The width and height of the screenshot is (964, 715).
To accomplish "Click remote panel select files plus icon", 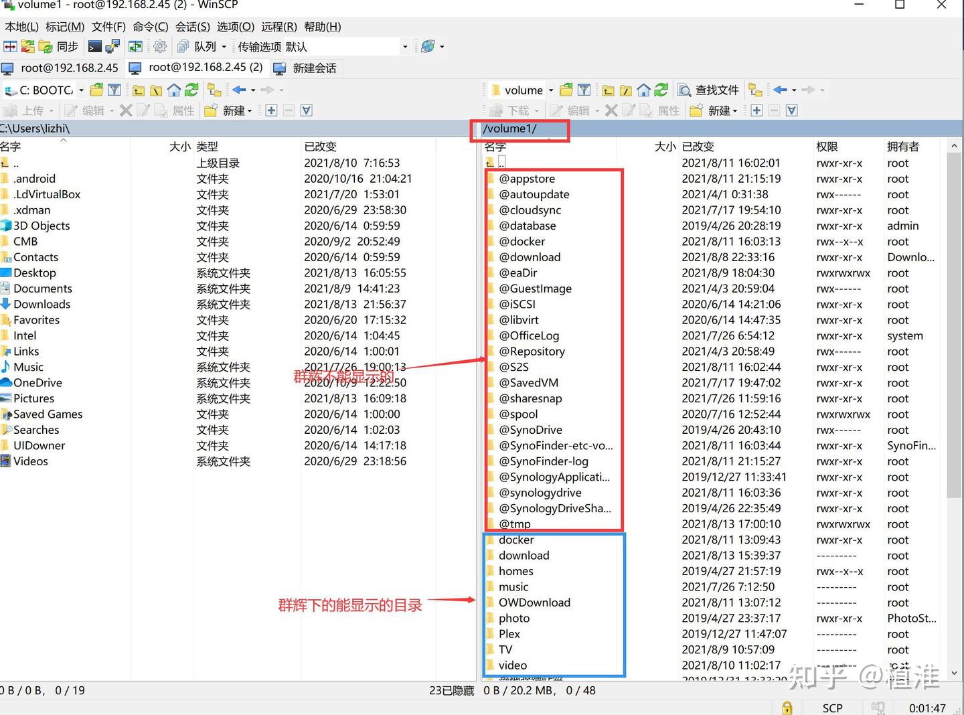I will [x=756, y=110].
